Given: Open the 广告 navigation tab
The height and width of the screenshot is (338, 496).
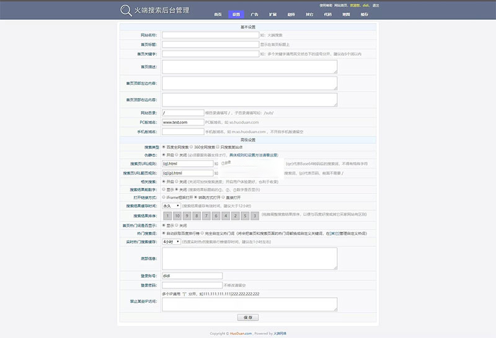Looking at the screenshot, I should [255, 14].
